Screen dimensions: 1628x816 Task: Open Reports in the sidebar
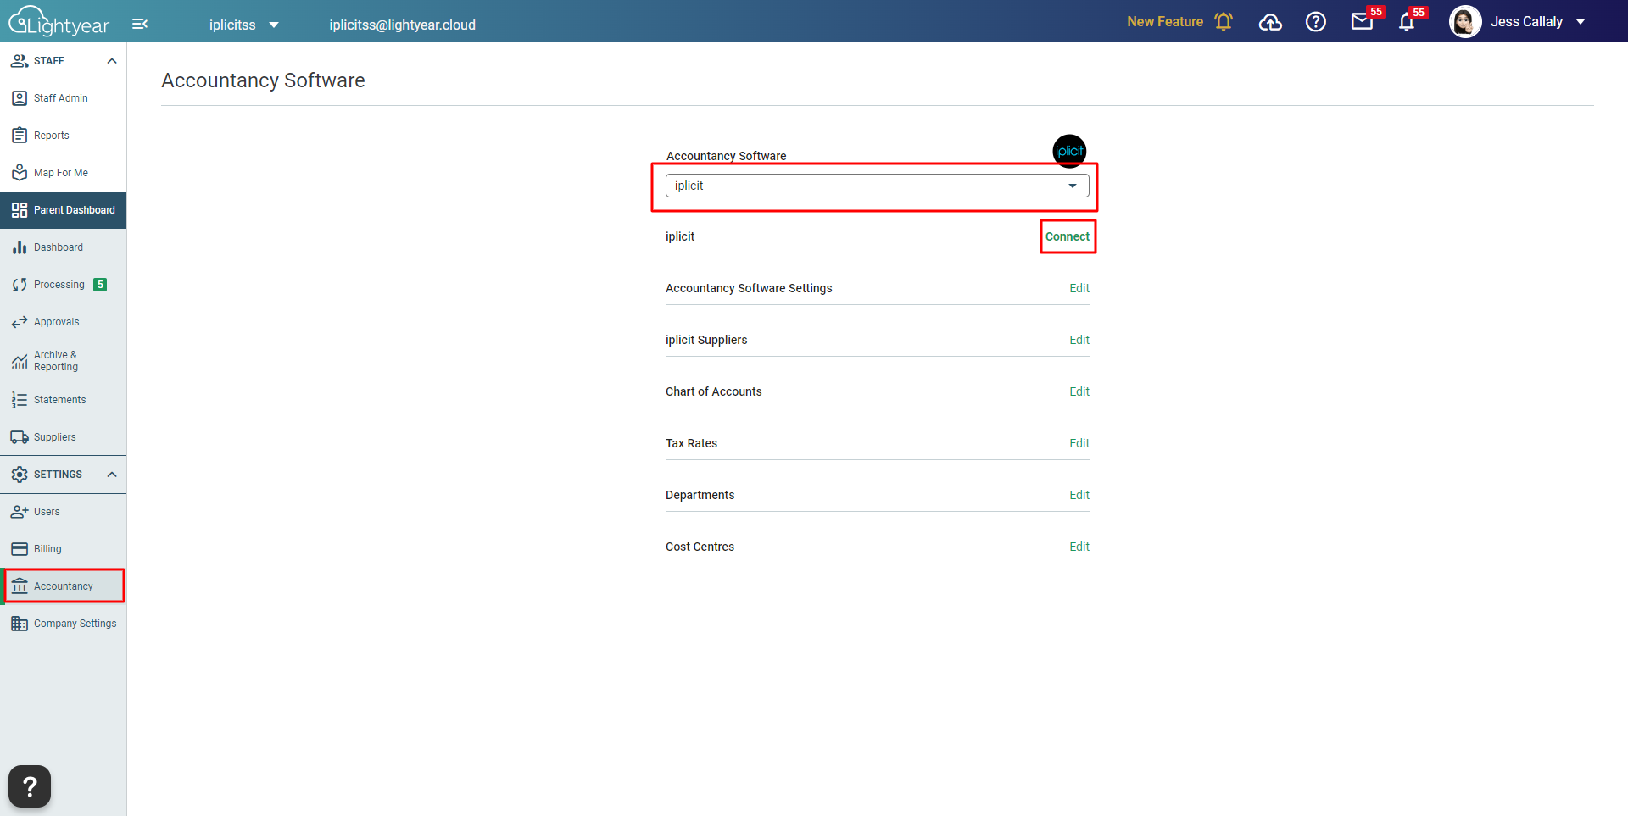[x=64, y=136]
